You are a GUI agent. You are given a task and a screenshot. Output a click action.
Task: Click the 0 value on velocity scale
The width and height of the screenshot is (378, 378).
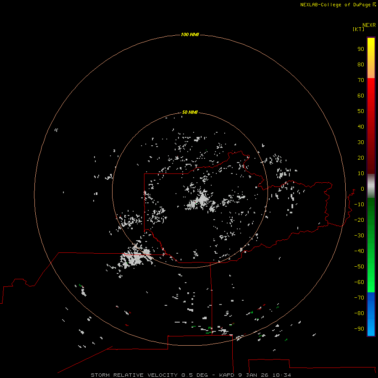362,189
